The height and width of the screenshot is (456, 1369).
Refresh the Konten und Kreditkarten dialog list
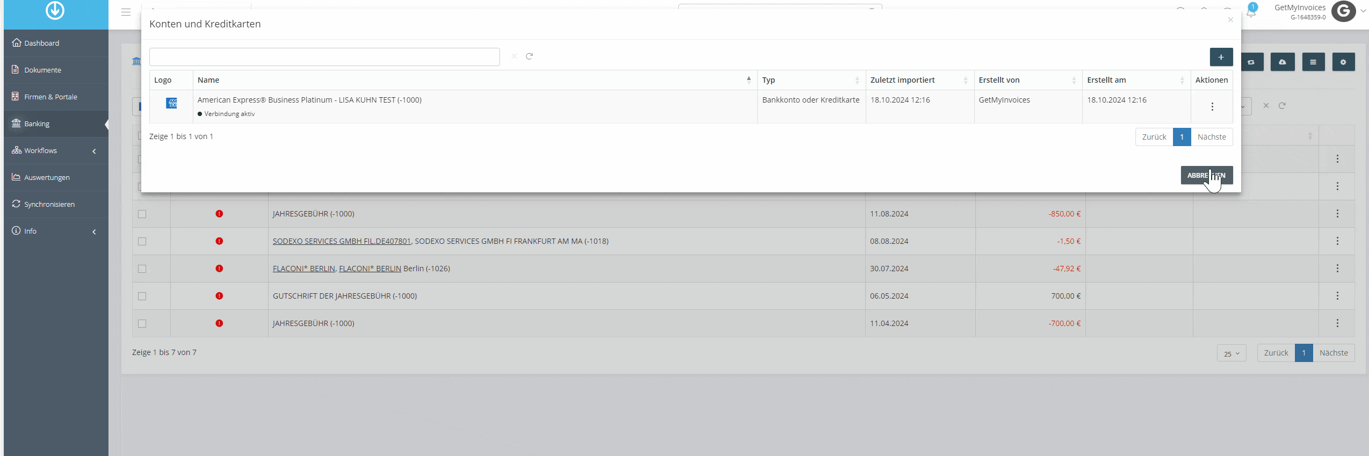[529, 56]
